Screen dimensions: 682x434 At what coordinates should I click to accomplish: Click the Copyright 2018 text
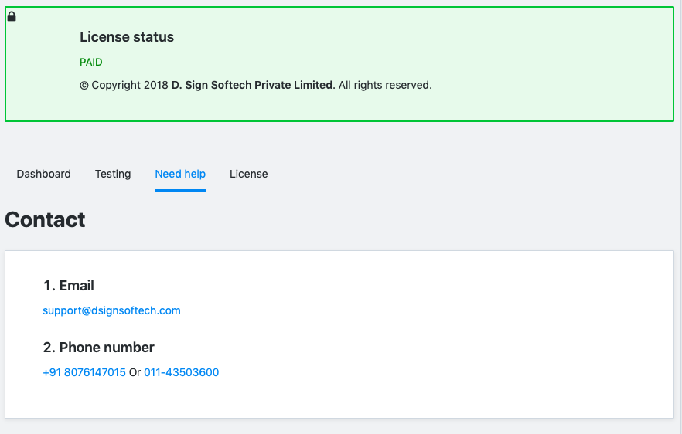124,85
